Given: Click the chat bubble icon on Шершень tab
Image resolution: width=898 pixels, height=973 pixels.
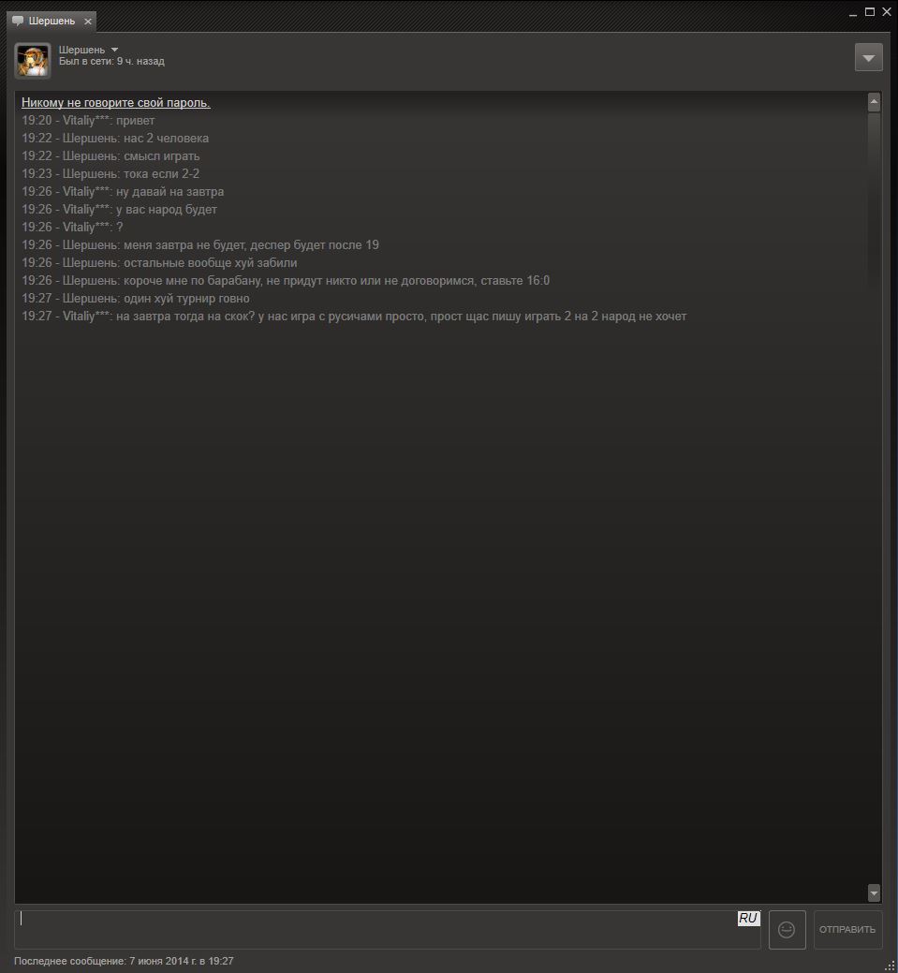Looking at the screenshot, I should click(x=18, y=22).
